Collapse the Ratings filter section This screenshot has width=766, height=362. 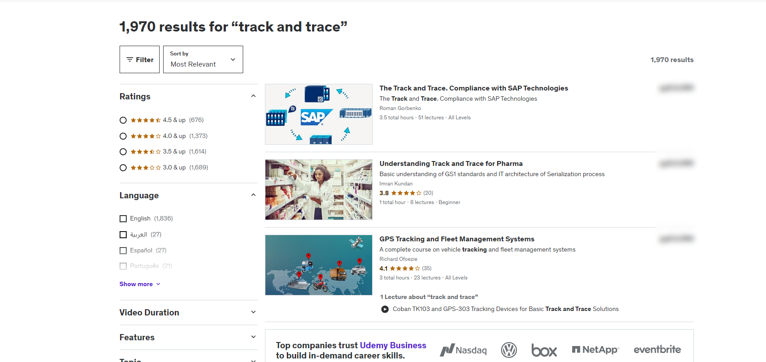[x=253, y=96]
